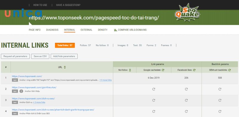Click the text badge in row 4
This screenshot has height=117, width=239.
[15, 113]
